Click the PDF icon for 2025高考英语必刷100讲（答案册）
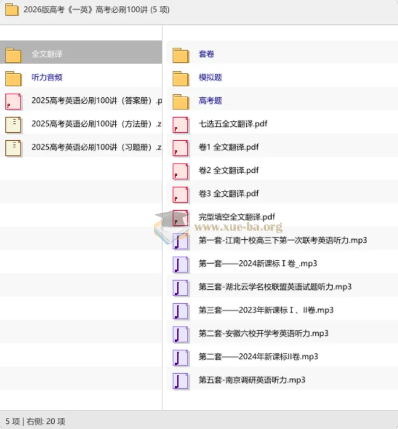Image resolution: width=398 pixels, height=429 pixels. [x=13, y=101]
